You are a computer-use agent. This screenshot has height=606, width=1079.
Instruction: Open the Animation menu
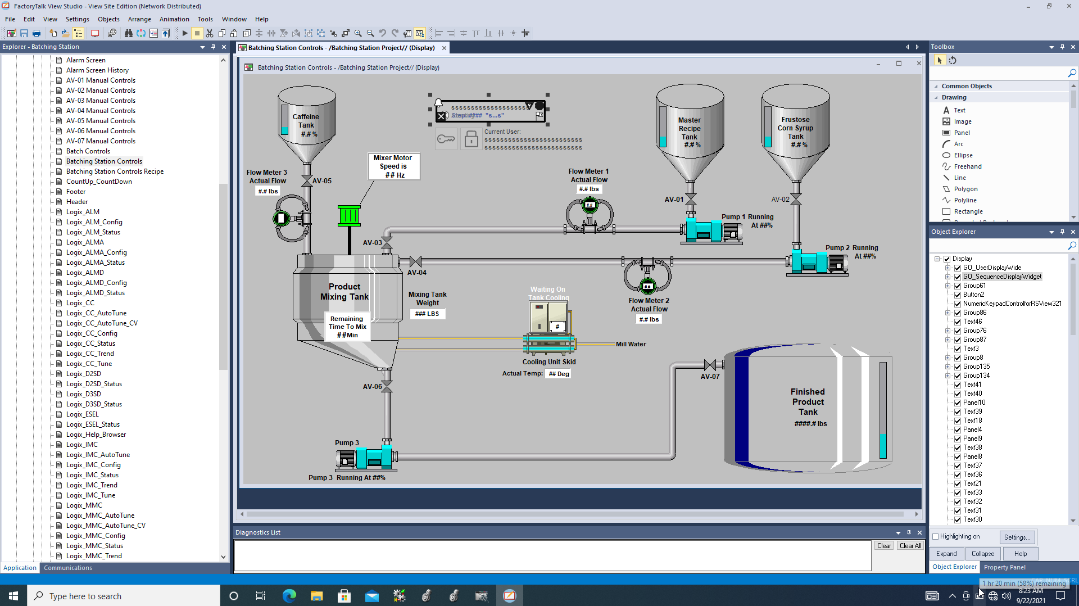point(174,19)
